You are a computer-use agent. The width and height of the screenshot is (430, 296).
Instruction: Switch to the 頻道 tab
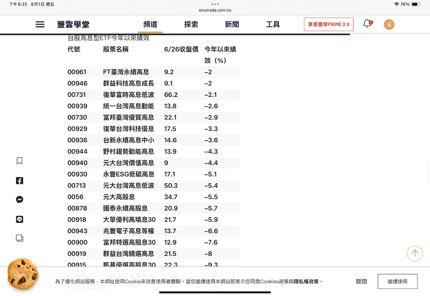(x=150, y=24)
